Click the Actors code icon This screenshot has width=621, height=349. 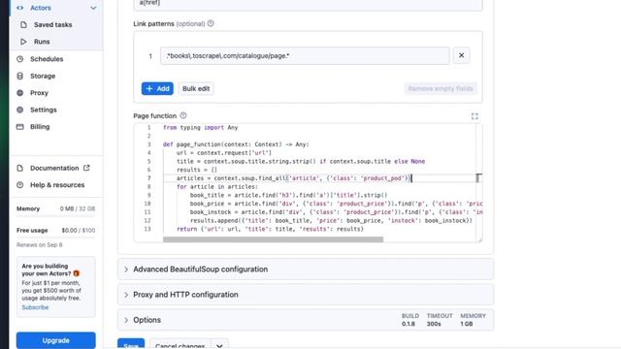coord(19,8)
